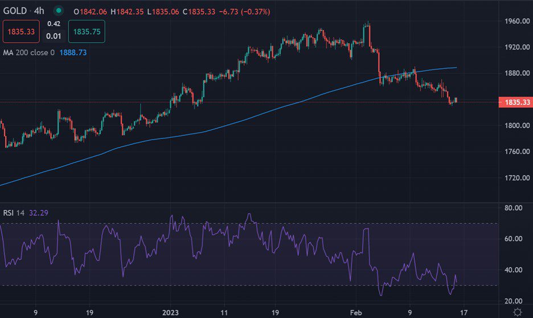Click the open price O1842.06 value

pyautogui.click(x=91, y=11)
